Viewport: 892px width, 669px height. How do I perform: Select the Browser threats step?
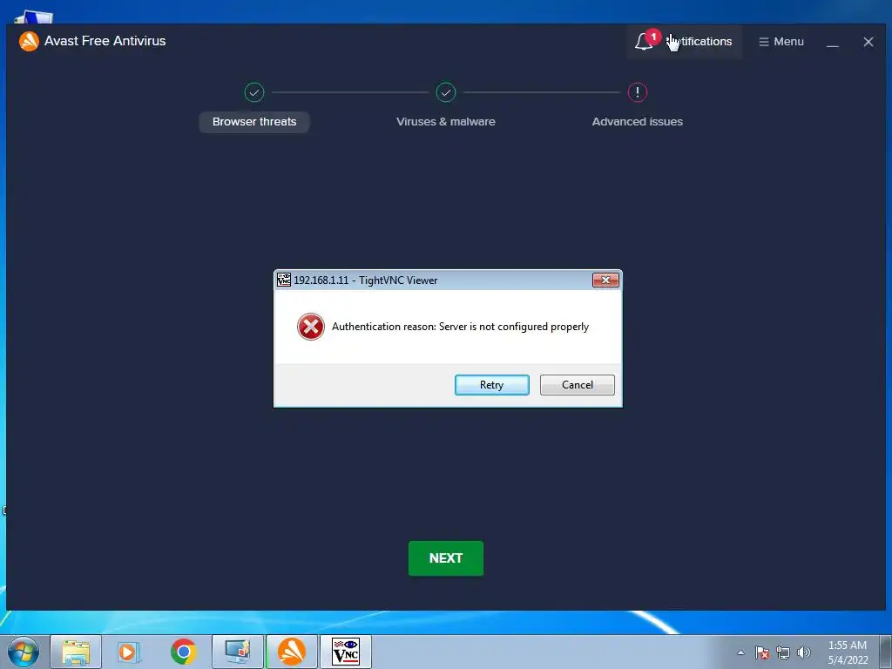click(x=254, y=122)
